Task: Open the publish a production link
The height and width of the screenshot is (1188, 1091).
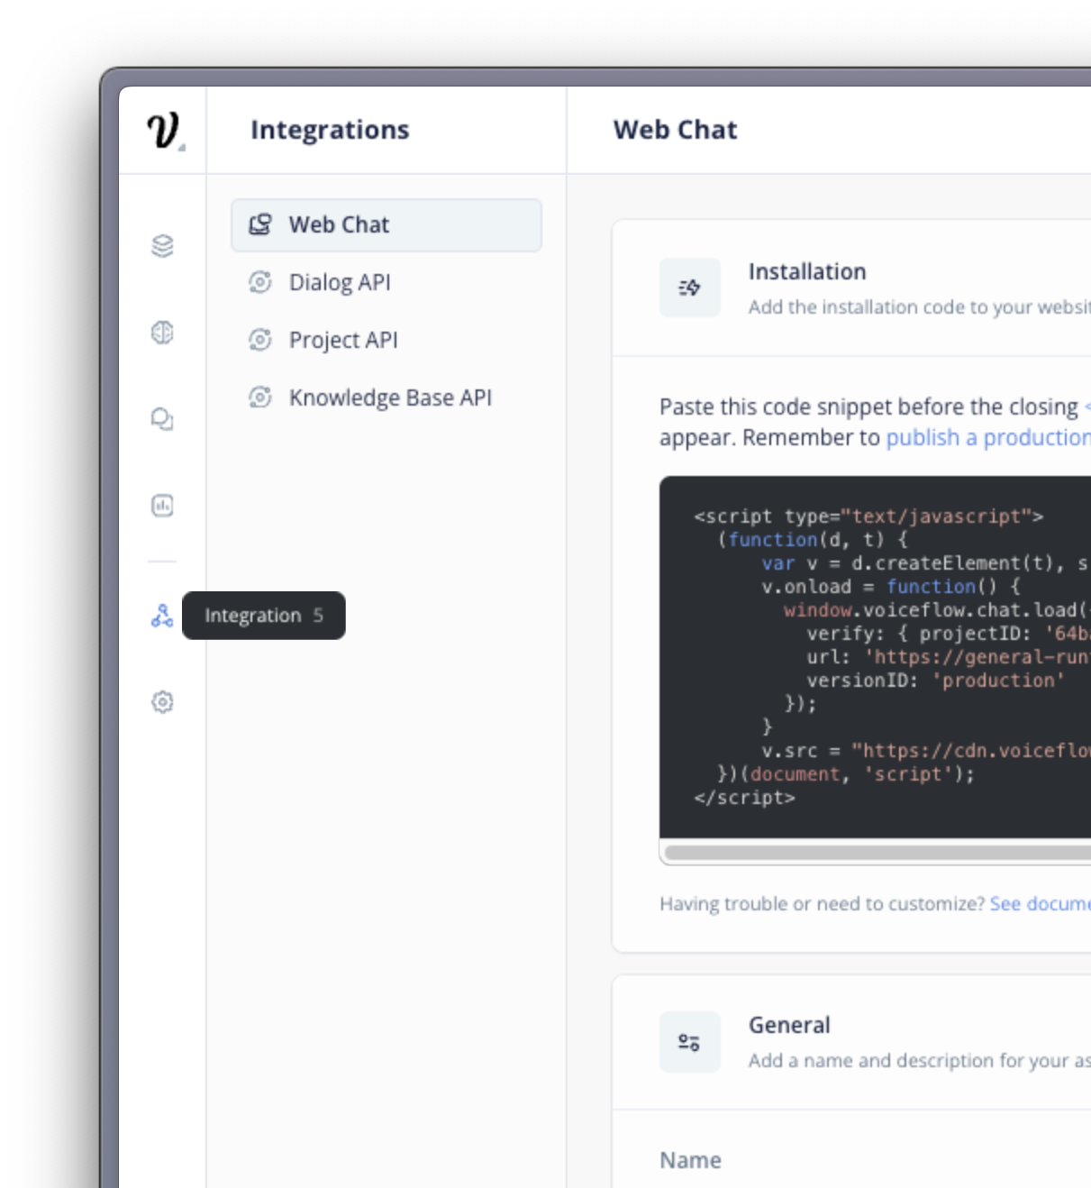Action: point(987,436)
